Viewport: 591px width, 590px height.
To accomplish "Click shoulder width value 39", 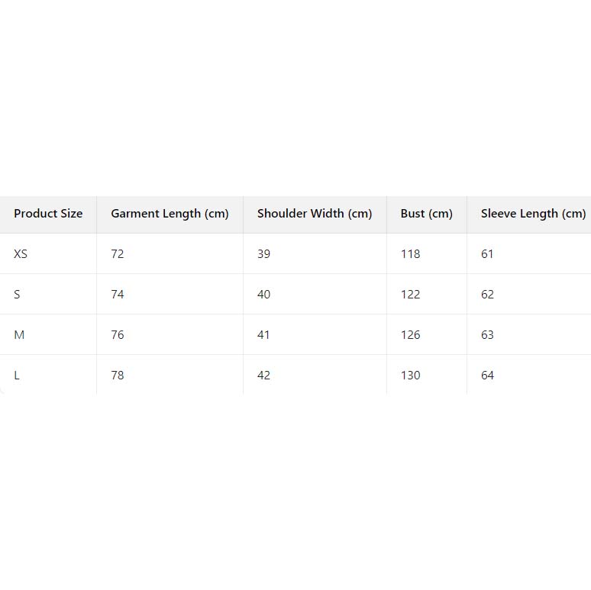I will coord(264,254).
